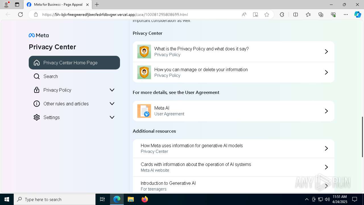Open the notification center icon
Viewport: 364px width, 205px height.
coord(355,199)
